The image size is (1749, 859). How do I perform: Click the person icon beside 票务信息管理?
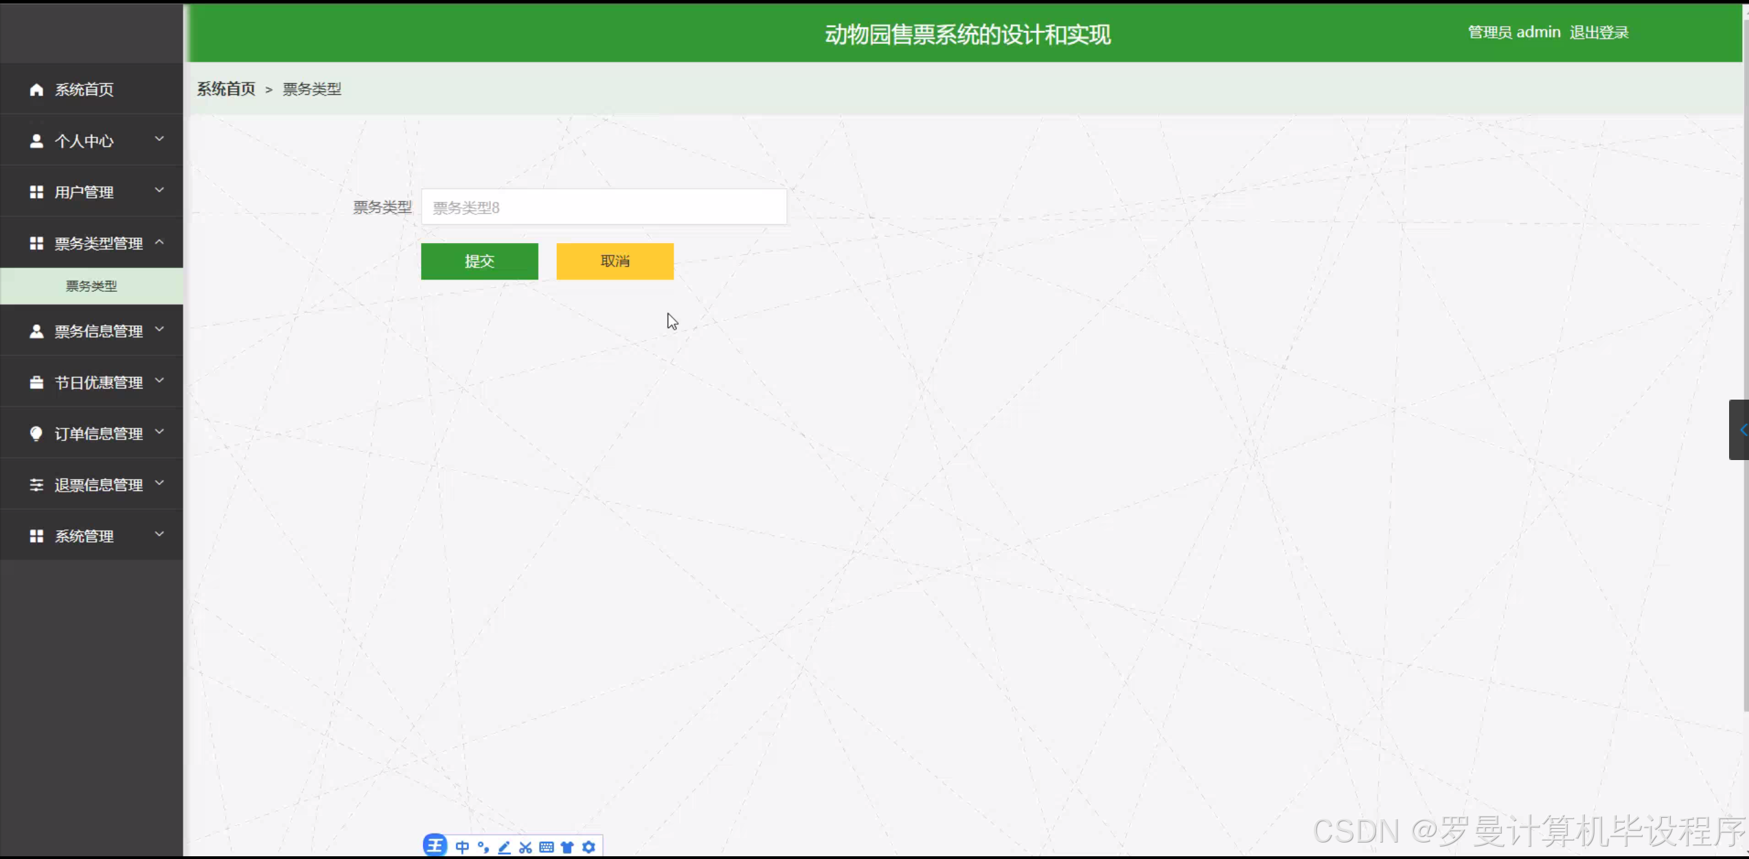click(x=36, y=332)
